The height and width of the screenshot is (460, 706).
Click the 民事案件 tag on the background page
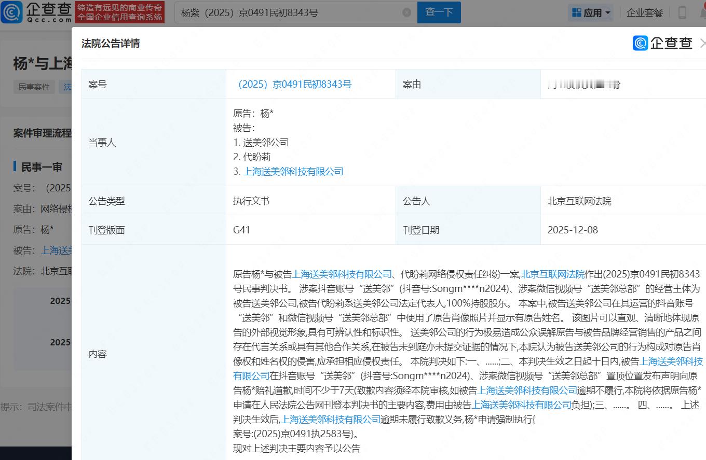coord(34,87)
